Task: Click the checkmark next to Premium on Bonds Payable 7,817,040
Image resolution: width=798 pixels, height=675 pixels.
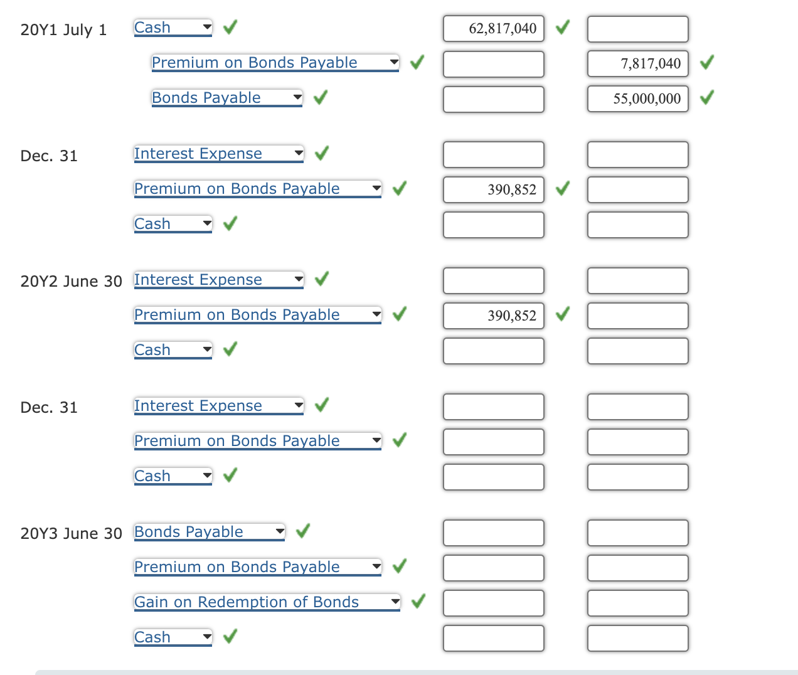Action: coord(707,63)
